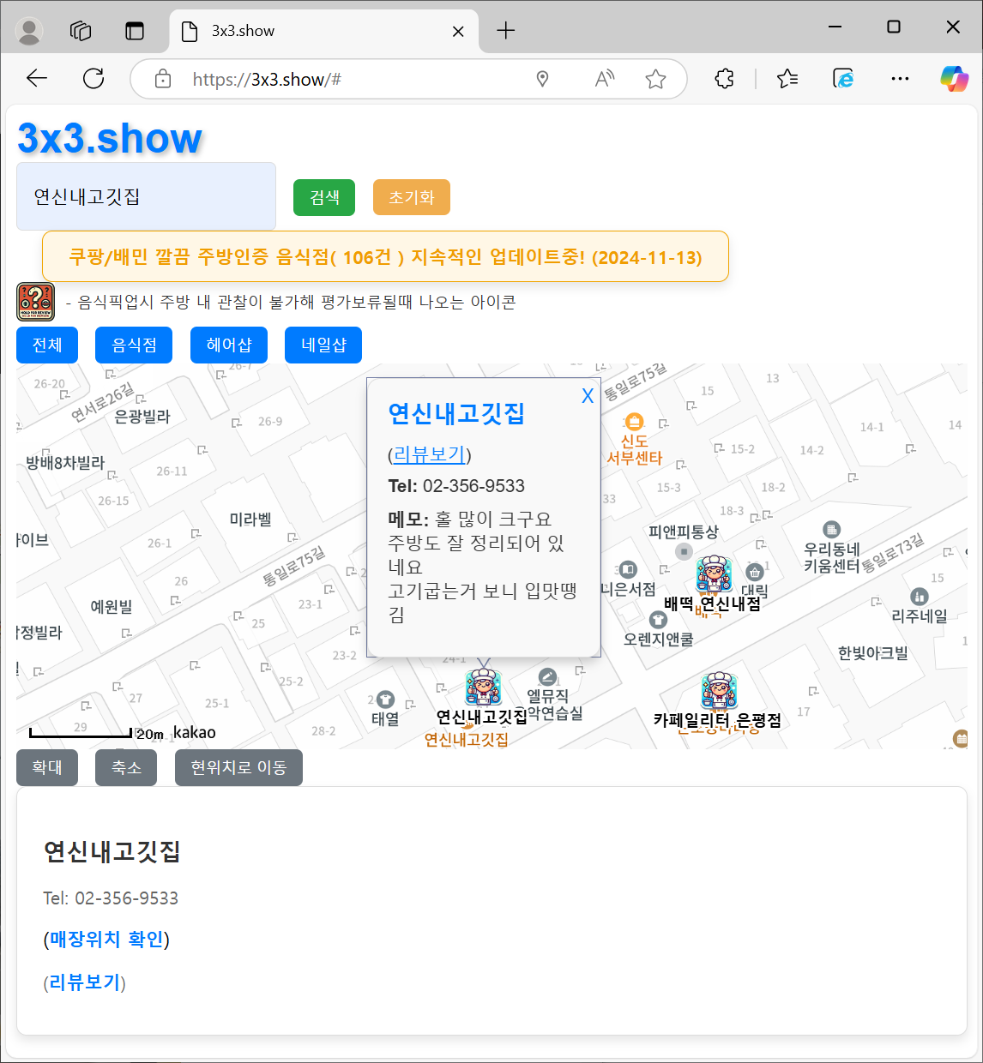Screen dimensions: 983x1063
Task: Open the Read Aloud icon
Action: [605, 79]
